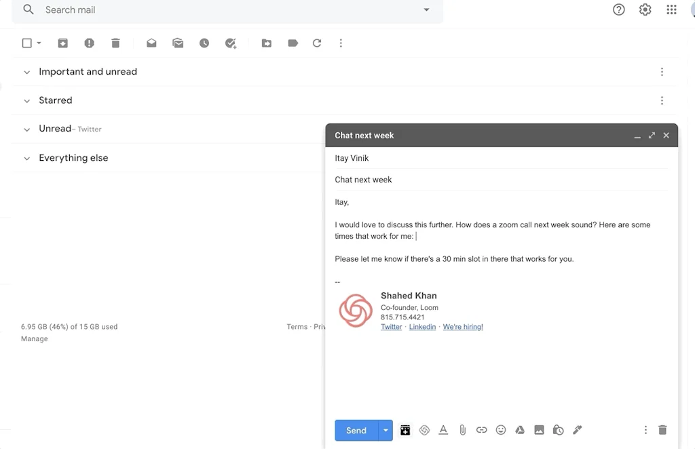The width and height of the screenshot is (695, 449).
Task: Insert a photo into the message
Action: pos(539,430)
